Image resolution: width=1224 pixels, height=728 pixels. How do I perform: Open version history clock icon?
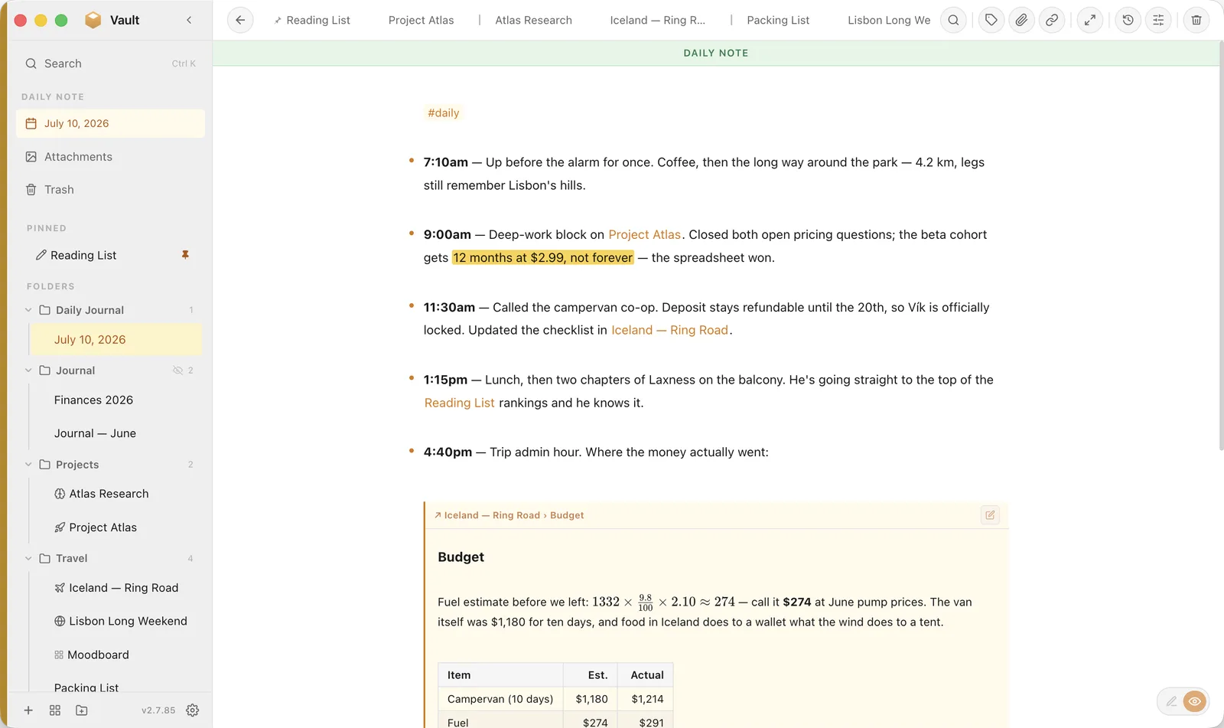click(1128, 21)
